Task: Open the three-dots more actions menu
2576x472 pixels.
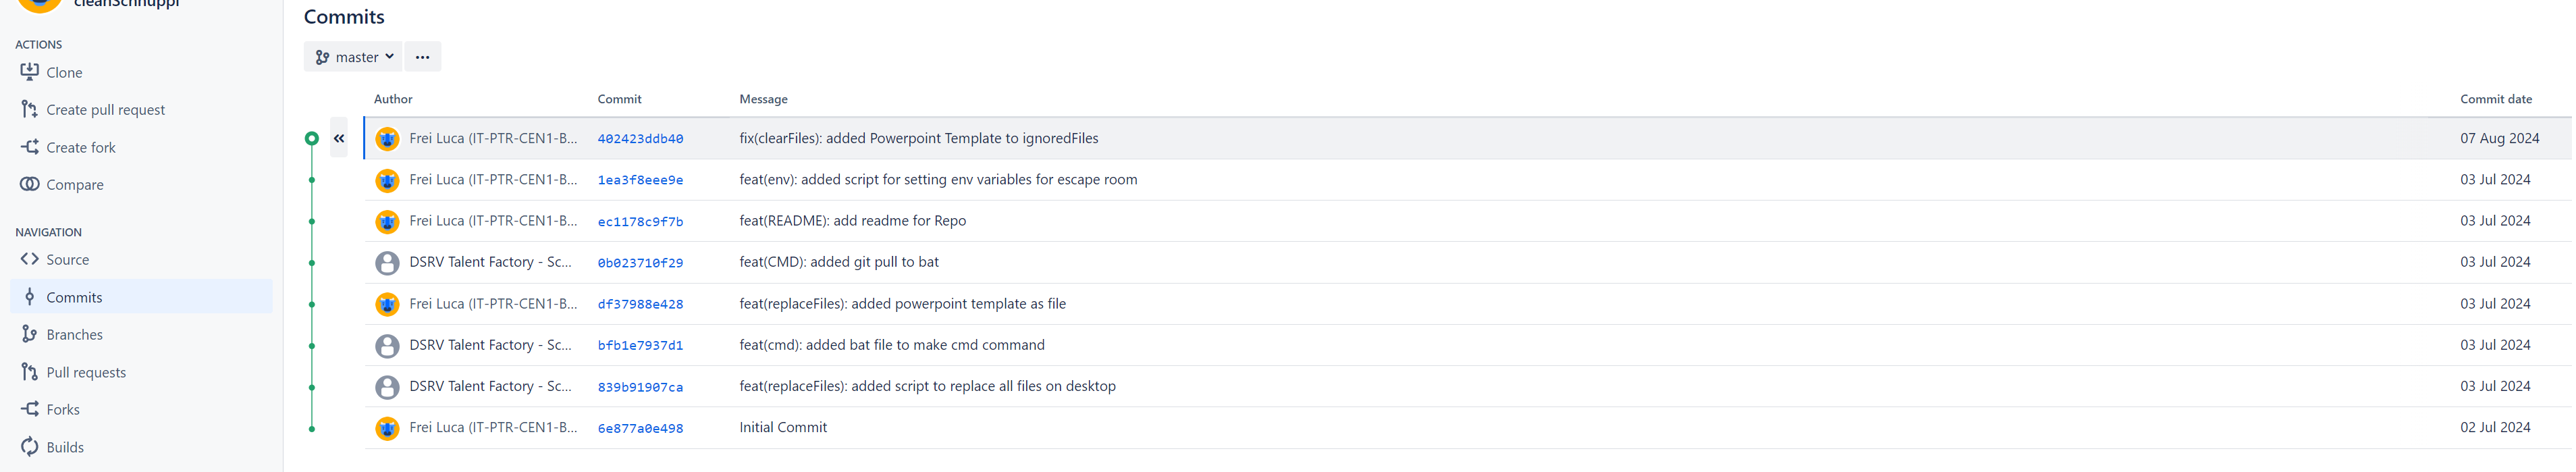Action: [422, 57]
